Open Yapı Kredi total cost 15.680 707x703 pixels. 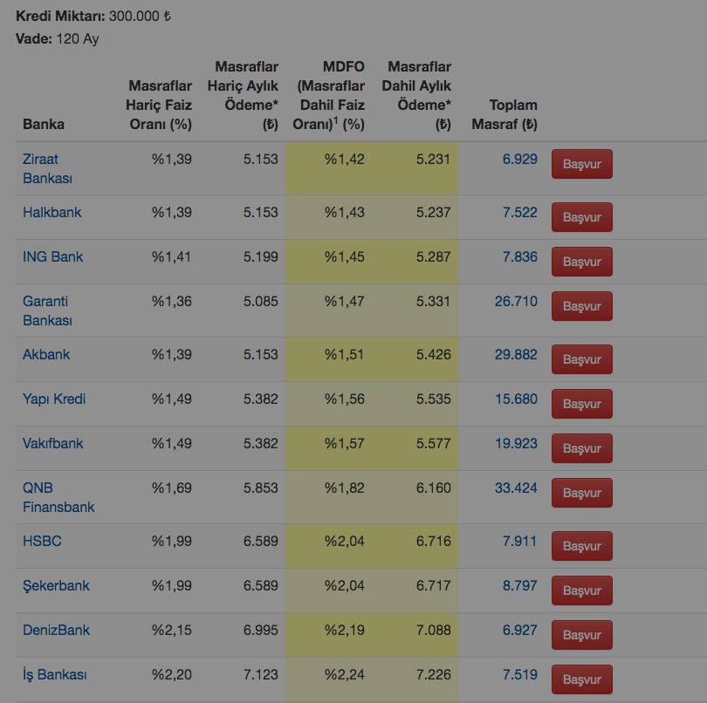coord(516,399)
